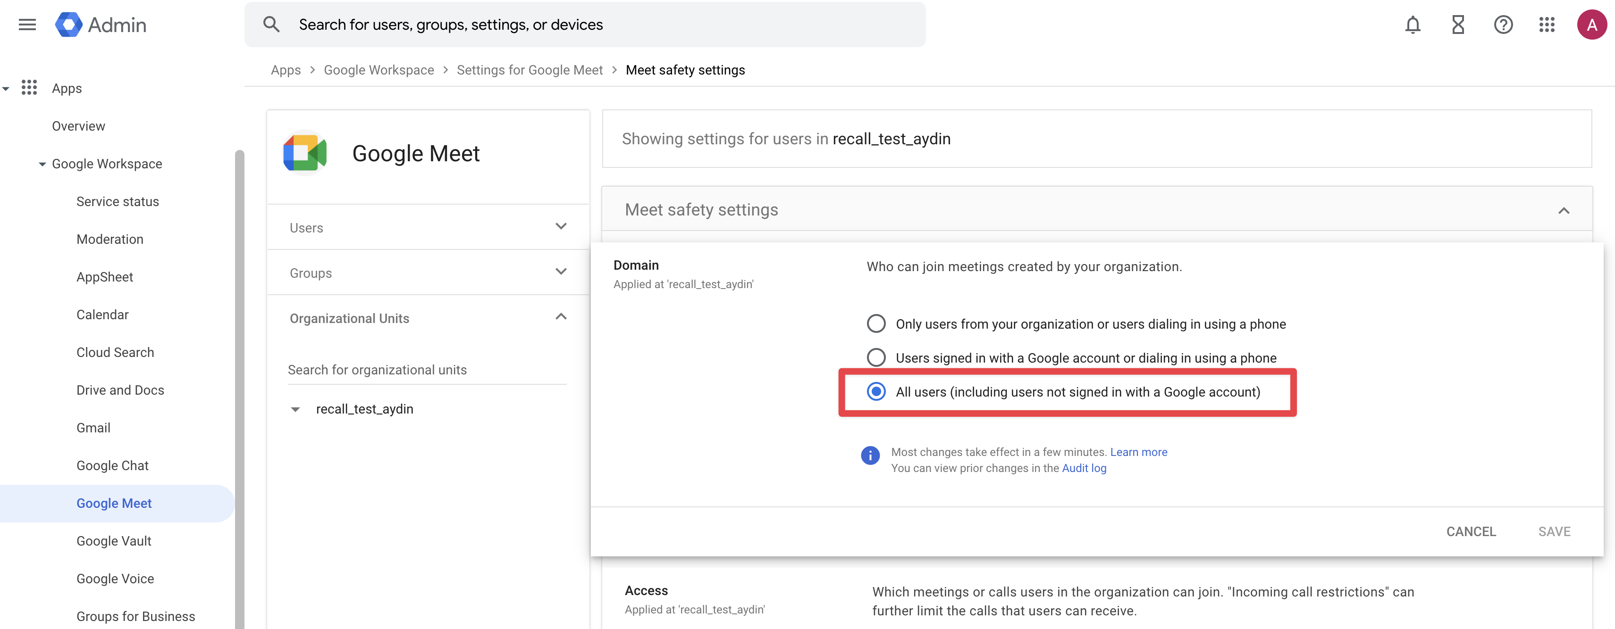Click the Google Workspace breadcrumb

click(x=379, y=70)
